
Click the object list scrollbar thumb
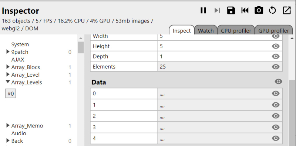(81, 48)
